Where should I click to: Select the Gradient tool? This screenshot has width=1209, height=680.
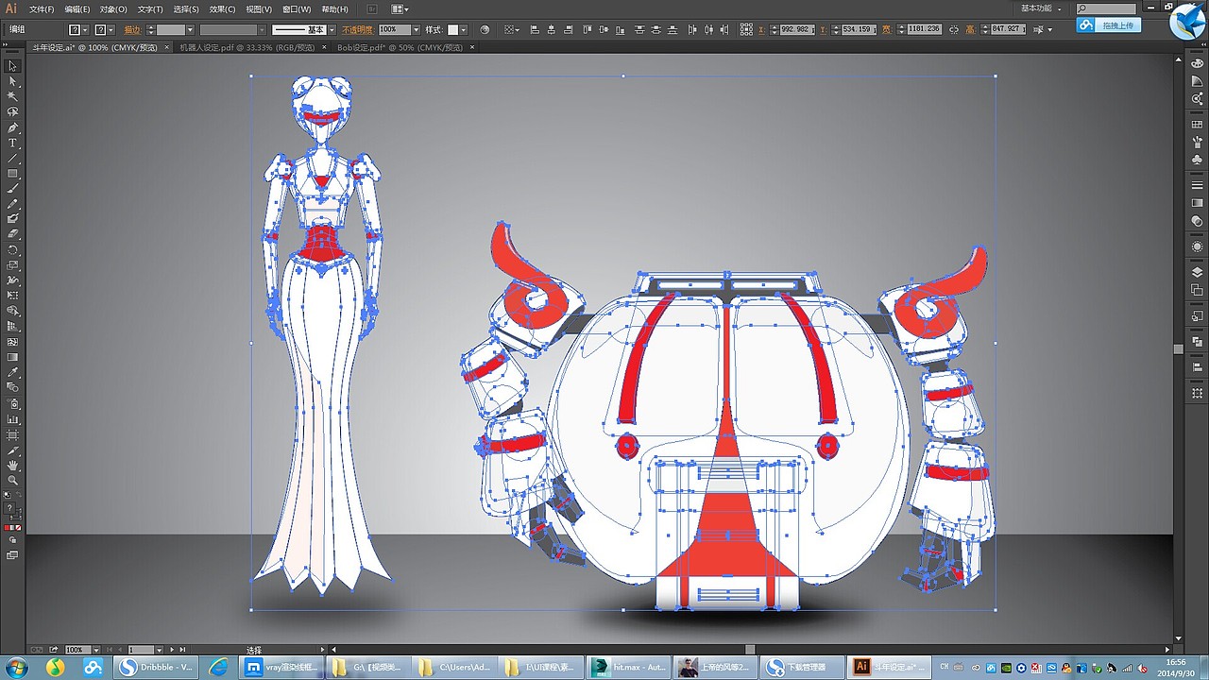[x=13, y=357]
